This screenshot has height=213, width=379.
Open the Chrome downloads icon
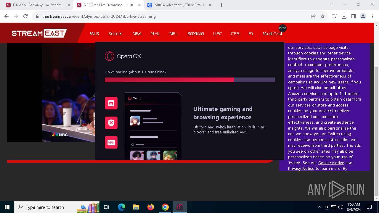344,16
